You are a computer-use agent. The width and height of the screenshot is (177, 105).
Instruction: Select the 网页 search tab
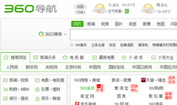pyautogui.click(x=77, y=24)
